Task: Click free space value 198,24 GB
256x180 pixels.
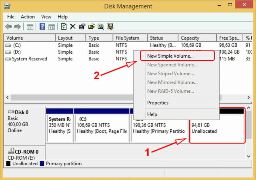Action: [x=230, y=52]
